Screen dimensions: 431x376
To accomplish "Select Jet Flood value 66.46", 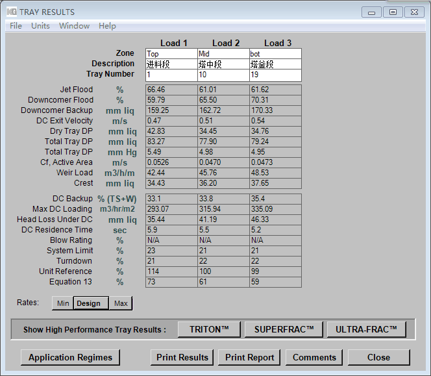I will point(171,90).
